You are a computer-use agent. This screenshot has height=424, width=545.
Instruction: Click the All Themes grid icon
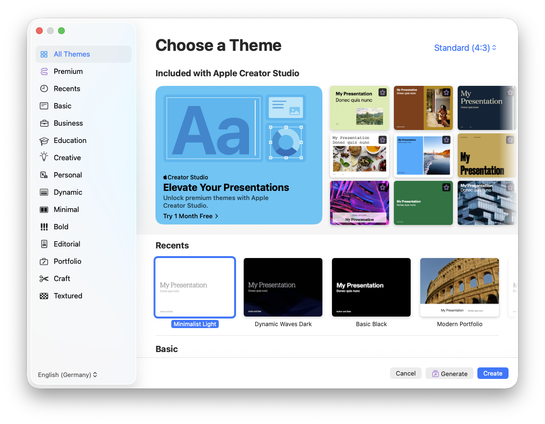44,54
